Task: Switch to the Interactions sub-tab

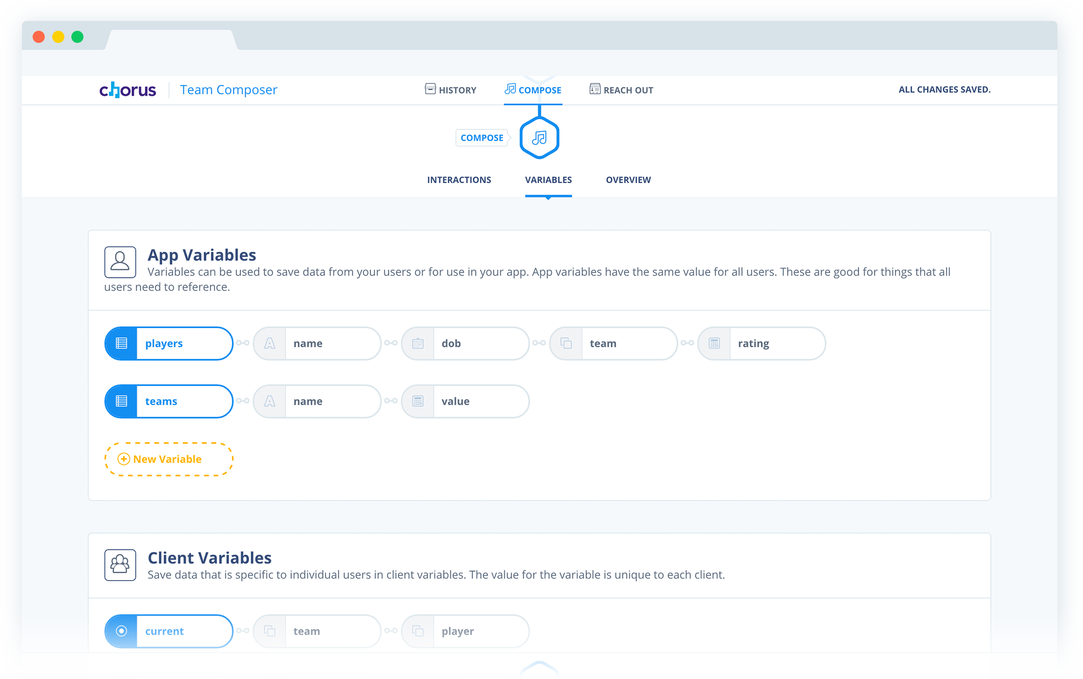Action: point(459,180)
